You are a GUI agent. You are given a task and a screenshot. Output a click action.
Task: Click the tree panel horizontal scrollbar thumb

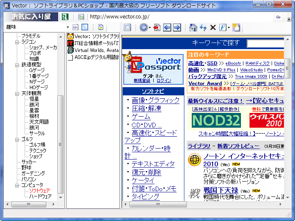[29, 204]
